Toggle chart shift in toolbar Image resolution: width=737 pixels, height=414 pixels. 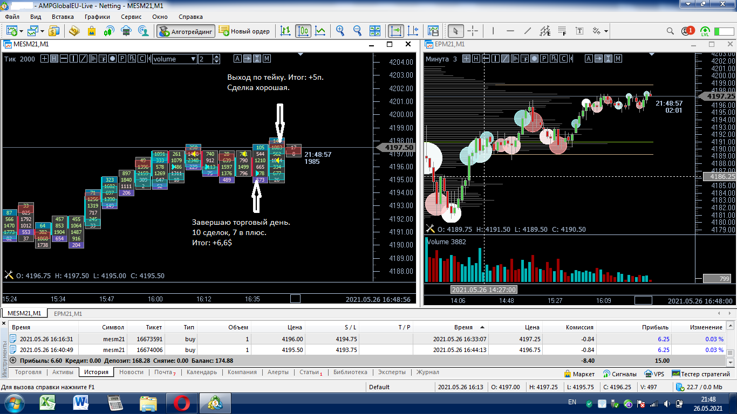coord(413,31)
